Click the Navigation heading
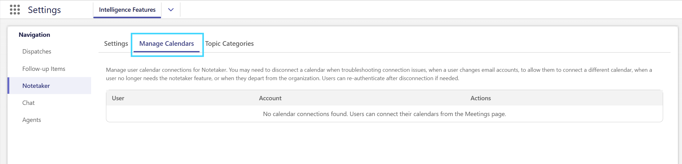 point(34,35)
